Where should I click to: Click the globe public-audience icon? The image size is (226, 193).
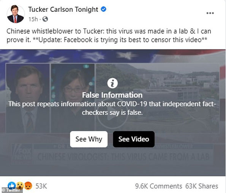click(x=45, y=19)
